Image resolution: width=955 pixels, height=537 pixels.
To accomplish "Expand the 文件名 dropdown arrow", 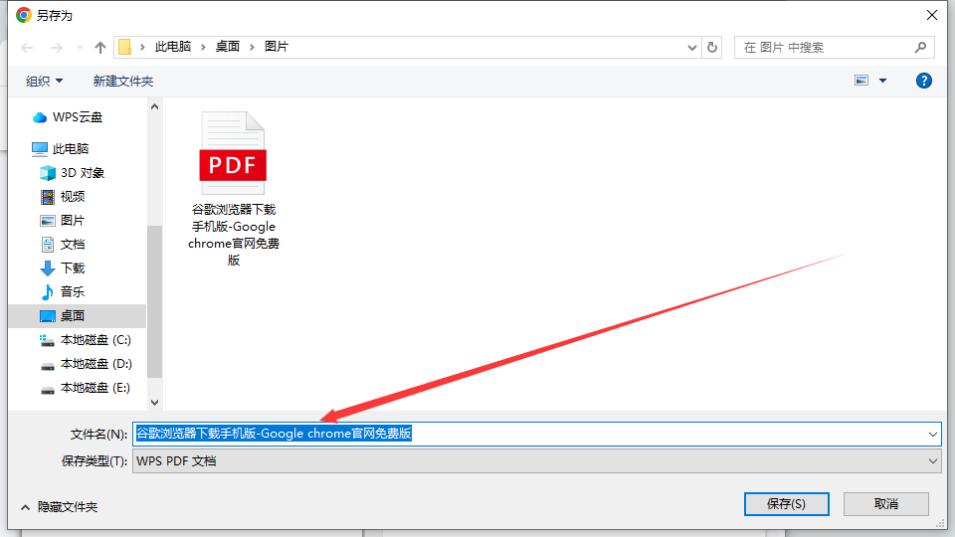I will tap(932, 435).
